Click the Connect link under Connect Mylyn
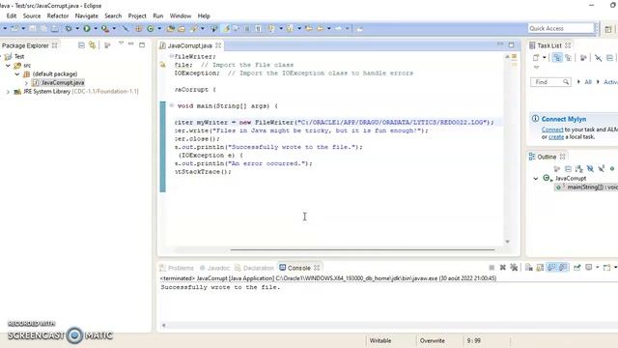Viewport: 618px width, 348px height. (552, 130)
